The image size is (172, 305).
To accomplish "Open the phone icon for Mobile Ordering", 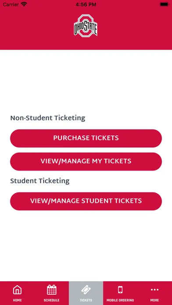I will [120, 290].
